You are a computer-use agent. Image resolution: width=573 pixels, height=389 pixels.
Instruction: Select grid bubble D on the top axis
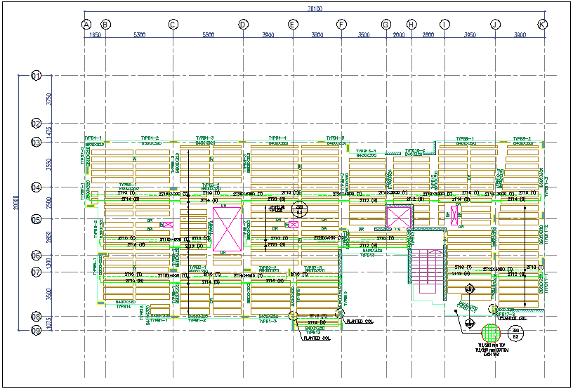pyautogui.click(x=244, y=25)
